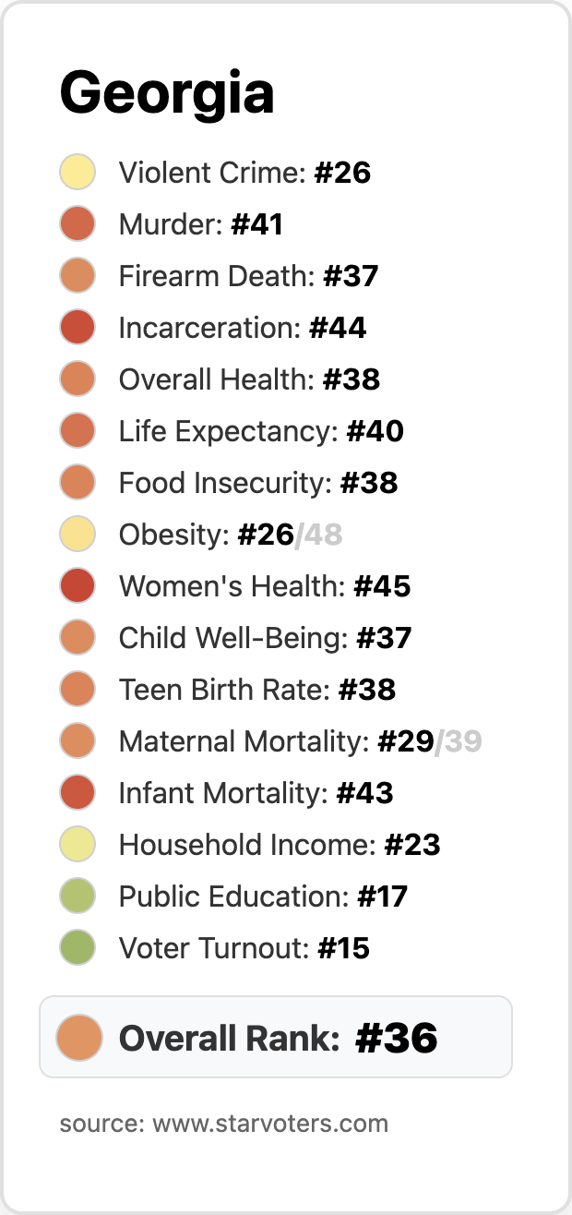Image resolution: width=572 pixels, height=1215 pixels.
Task: Click the green dot beside Voter Turnout
Action: pyautogui.click(x=77, y=948)
